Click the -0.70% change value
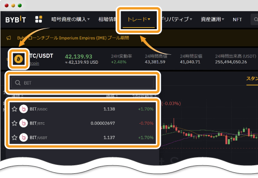Viewport: 258px width, 178px height. (x=146, y=123)
